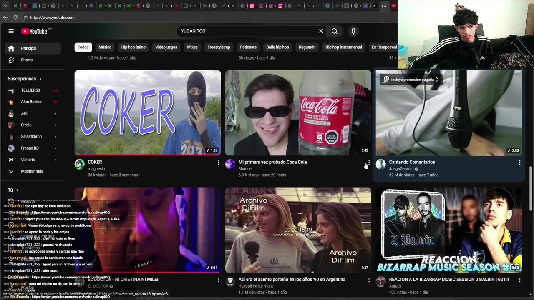Screen dimensions: 534x300
Task: Click the address bar URL
Action: (52, 17)
